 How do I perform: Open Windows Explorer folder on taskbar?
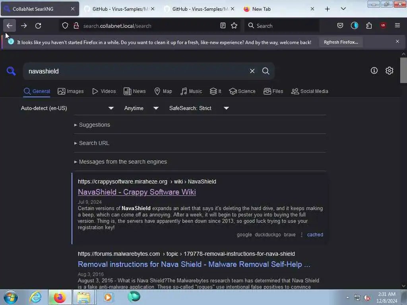tap(83, 297)
